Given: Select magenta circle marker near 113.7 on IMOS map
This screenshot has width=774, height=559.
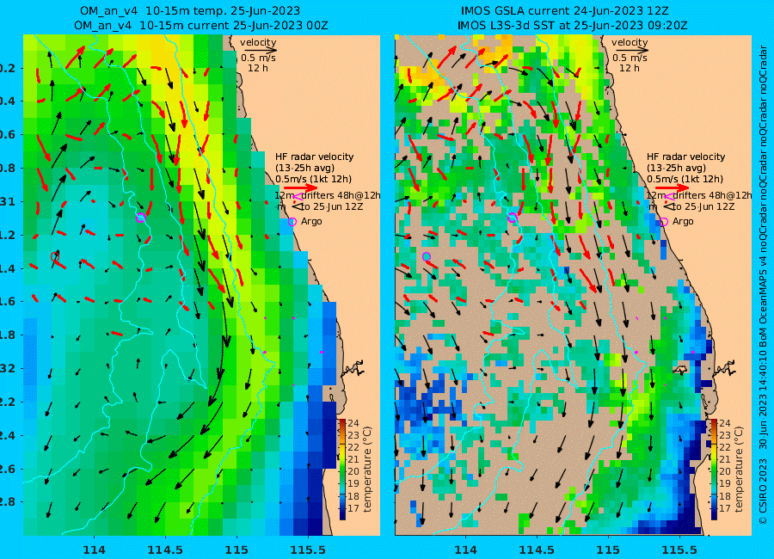Looking at the screenshot, I should 427,256.
